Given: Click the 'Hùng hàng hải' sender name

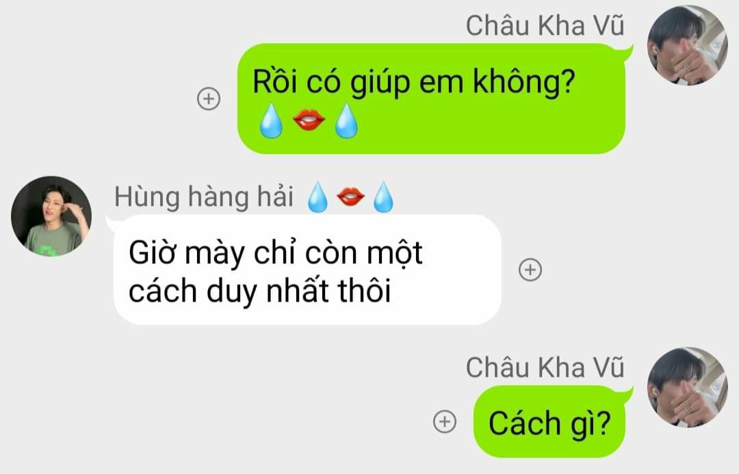Looking at the screenshot, I should pos(204,196).
